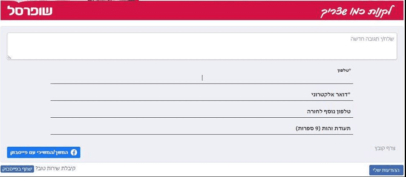This screenshot has height=177, width=406.
Task: Open the attach file (צרף קובץ) option
Action: [385, 148]
